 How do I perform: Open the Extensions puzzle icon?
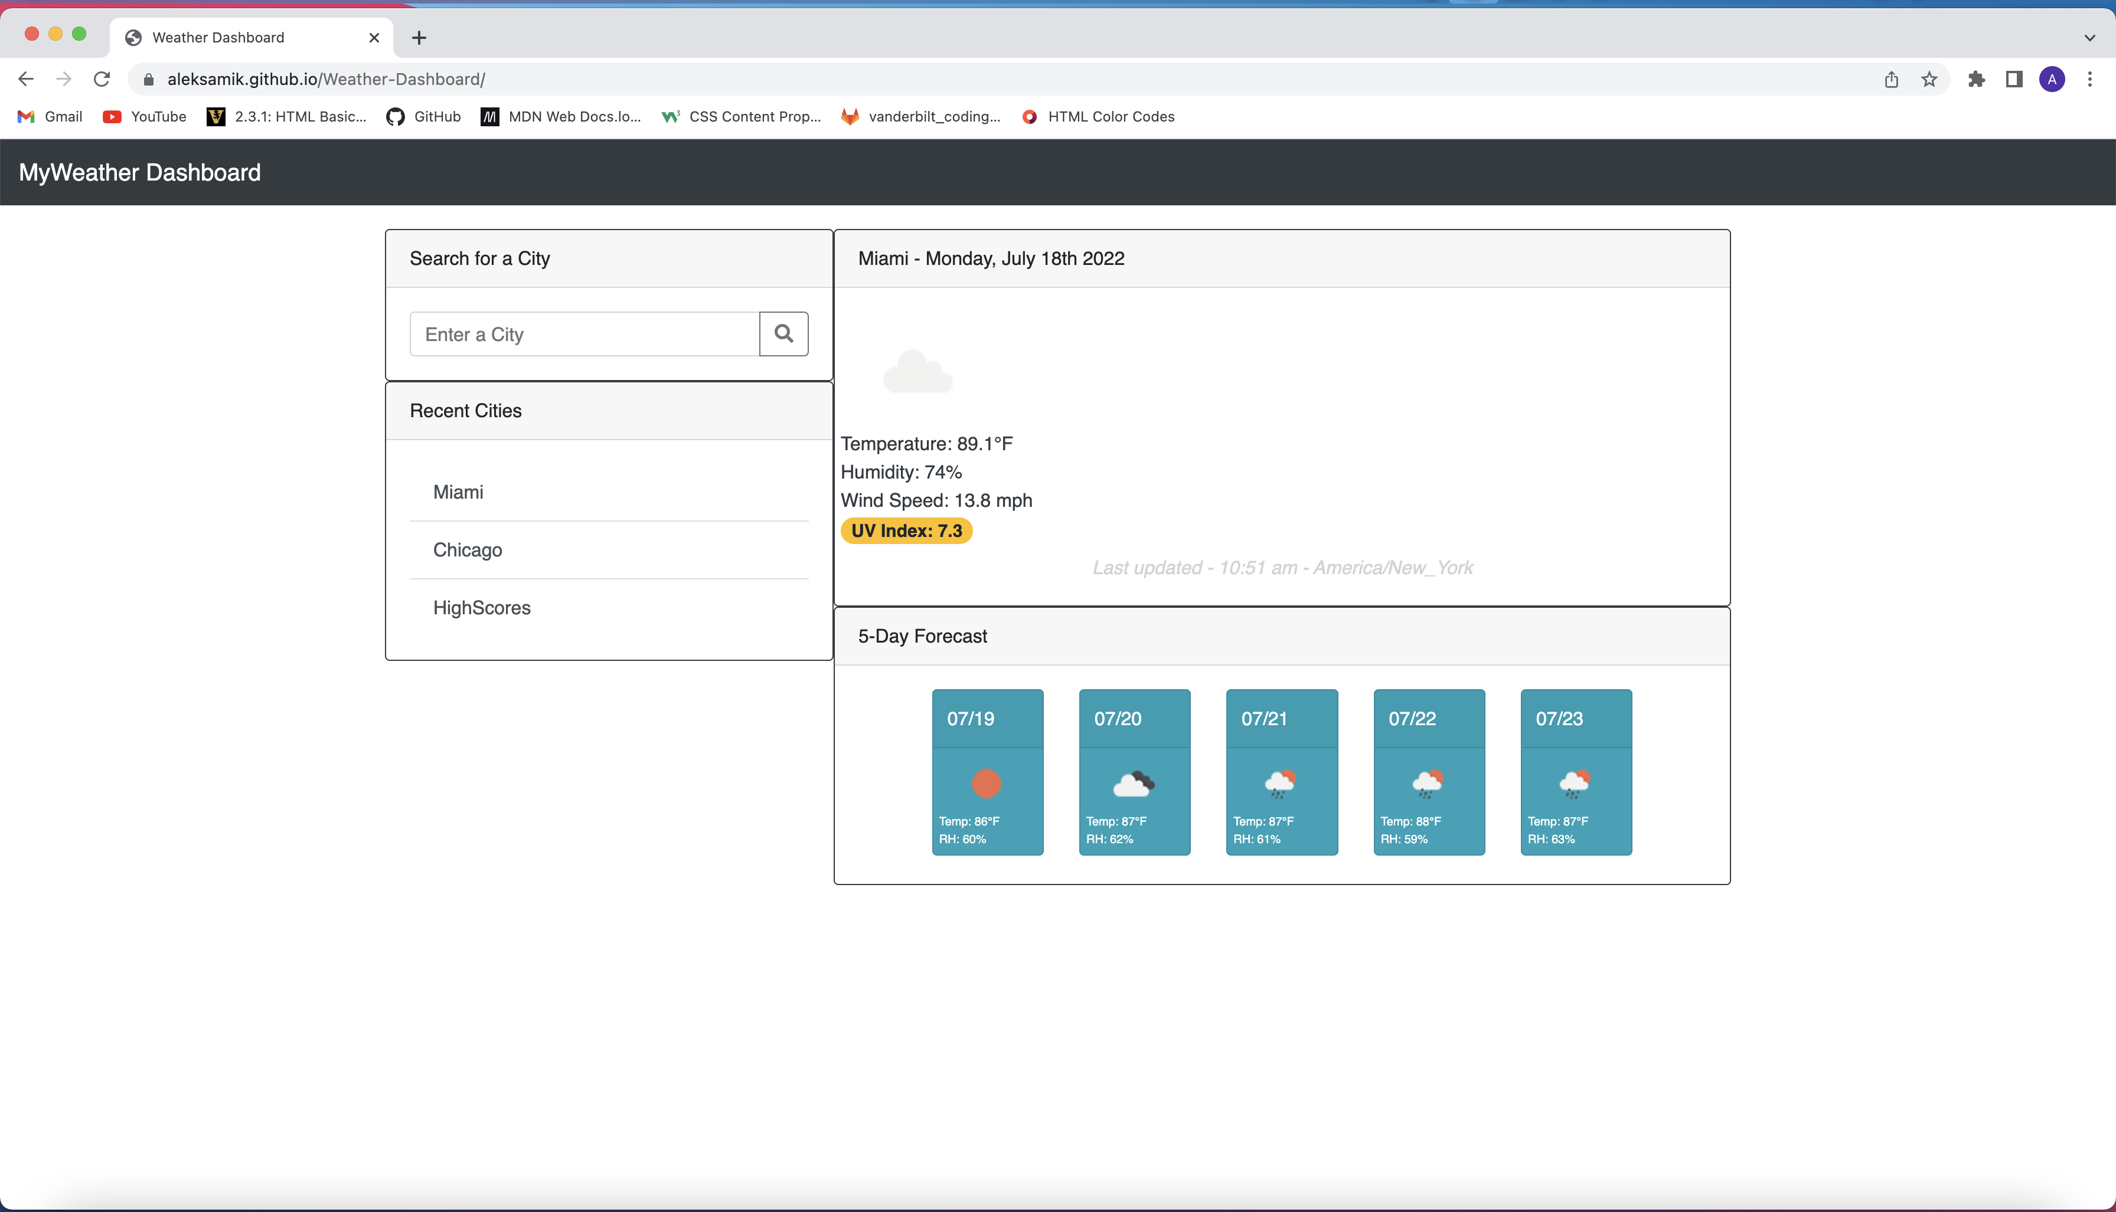click(1976, 79)
